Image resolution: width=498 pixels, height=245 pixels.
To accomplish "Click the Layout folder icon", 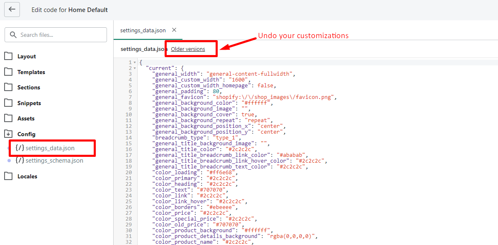I will coord(8,56).
